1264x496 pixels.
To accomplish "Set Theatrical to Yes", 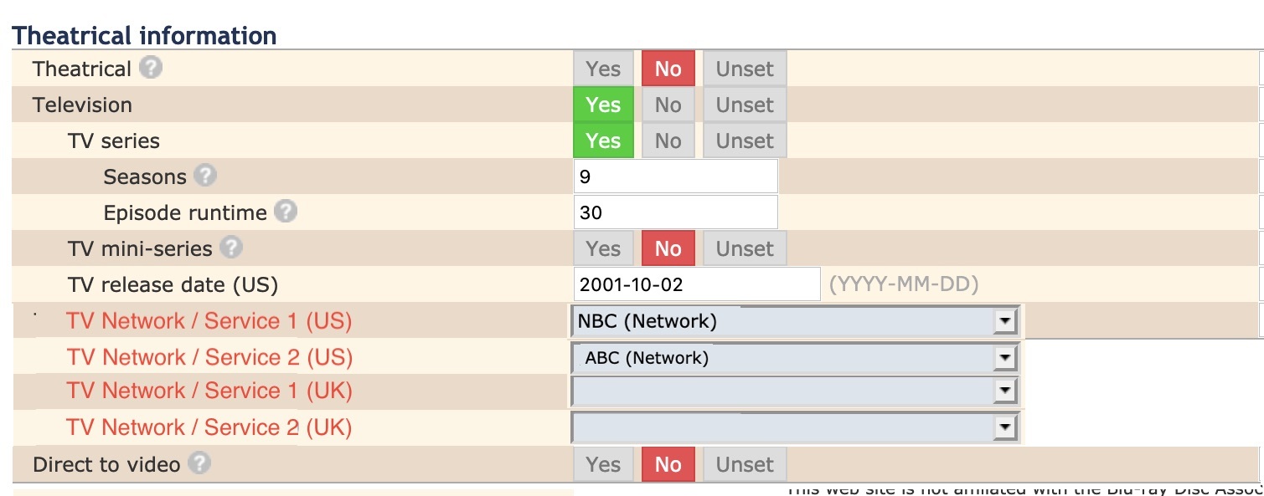I will point(603,69).
